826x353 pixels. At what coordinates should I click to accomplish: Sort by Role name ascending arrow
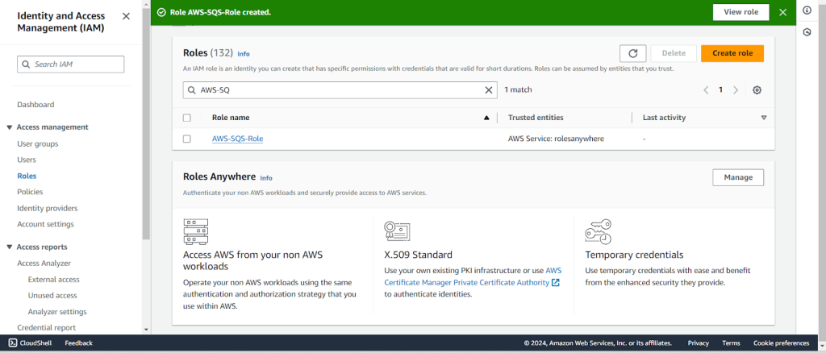(486, 118)
